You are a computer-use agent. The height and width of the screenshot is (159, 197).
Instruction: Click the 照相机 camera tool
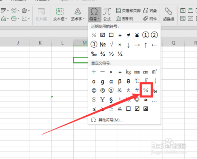[x=125, y=19]
